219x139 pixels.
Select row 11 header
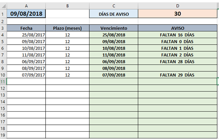coord(3,82)
